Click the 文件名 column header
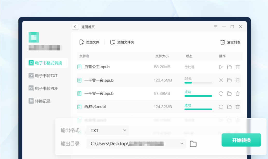The height and width of the screenshot is (159, 268). (84, 56)
